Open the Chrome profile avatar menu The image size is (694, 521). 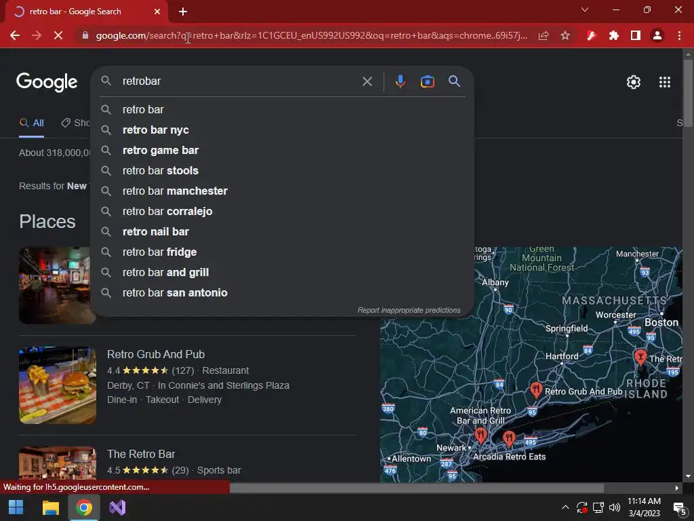pos(657,35)
